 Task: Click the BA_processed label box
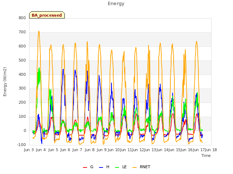[x=47, y=15]
